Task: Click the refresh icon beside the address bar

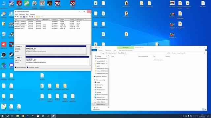Action: click(x=169, y=53)
